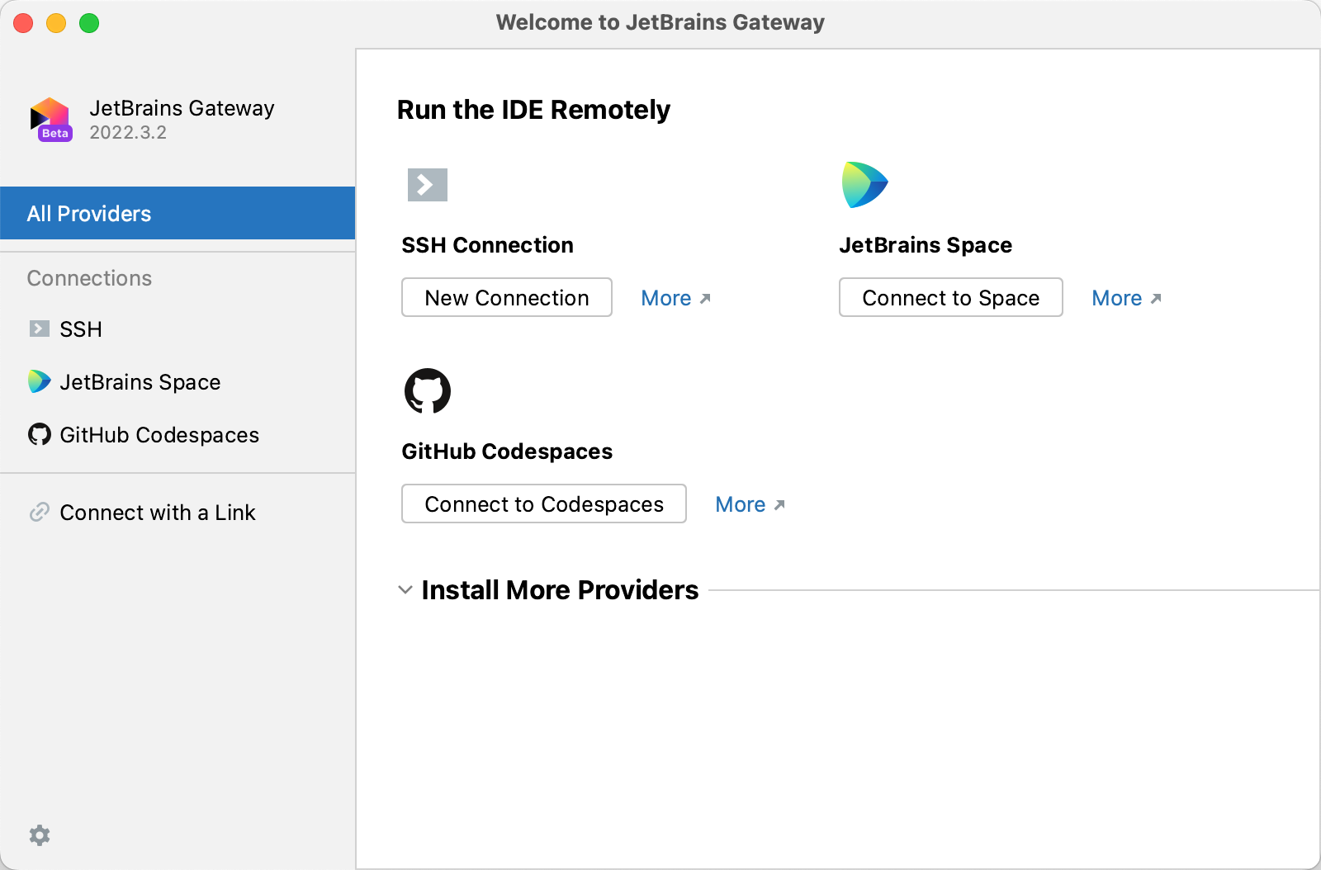This screenshot has width=1321, height=870.
Task: Open settings via the gear icon
Action: (x=40, y=835)
